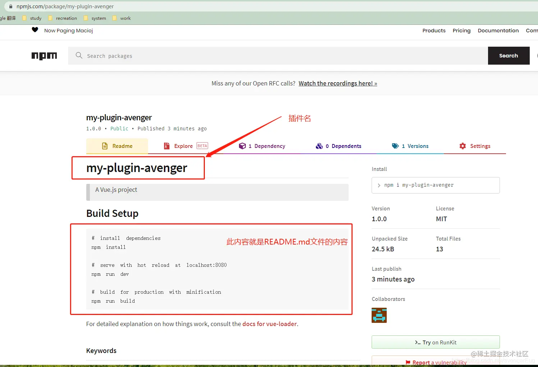This screenshot has height=367, width=538.
Task: Open the Explore BETA tab
Action: pyautogui.click(x=186, y=146)
